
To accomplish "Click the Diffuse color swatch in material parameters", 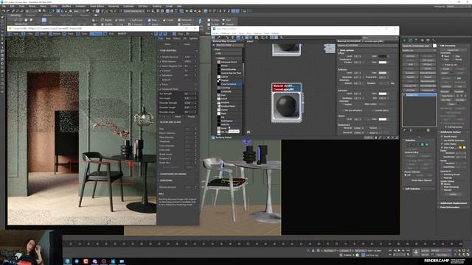I will 383,56.
